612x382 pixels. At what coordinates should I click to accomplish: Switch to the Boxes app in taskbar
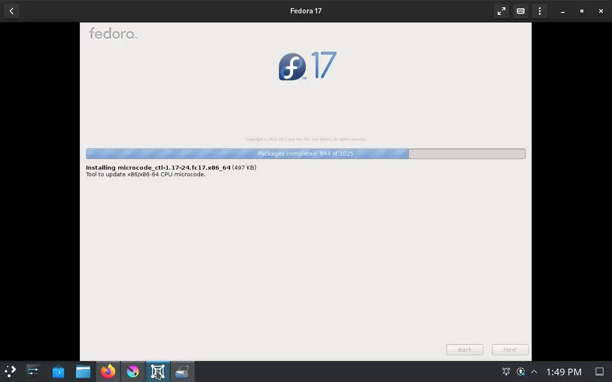point(158,371)
